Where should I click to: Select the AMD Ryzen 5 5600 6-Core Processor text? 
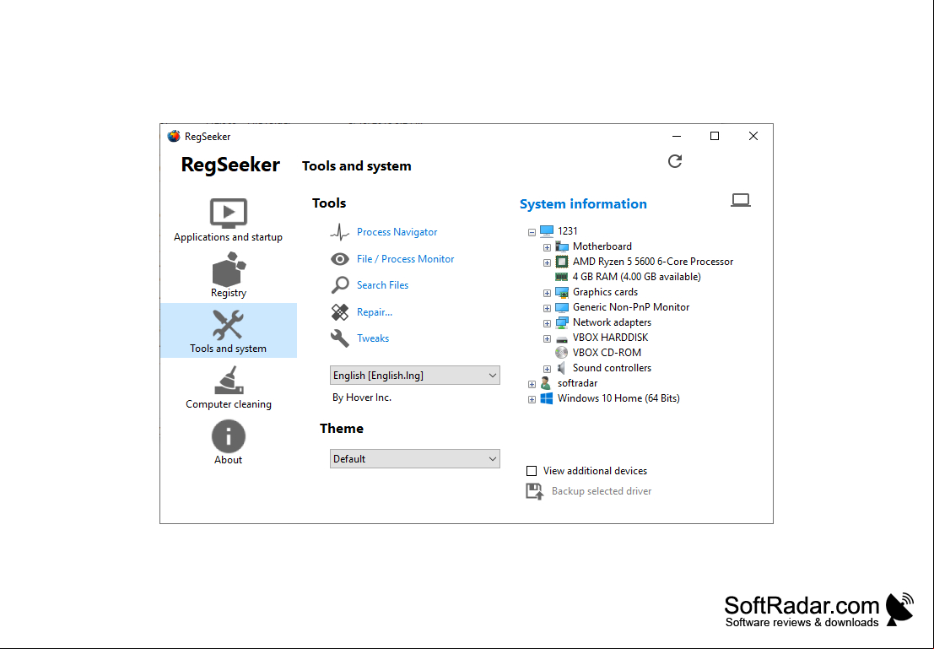pos(653,262)
